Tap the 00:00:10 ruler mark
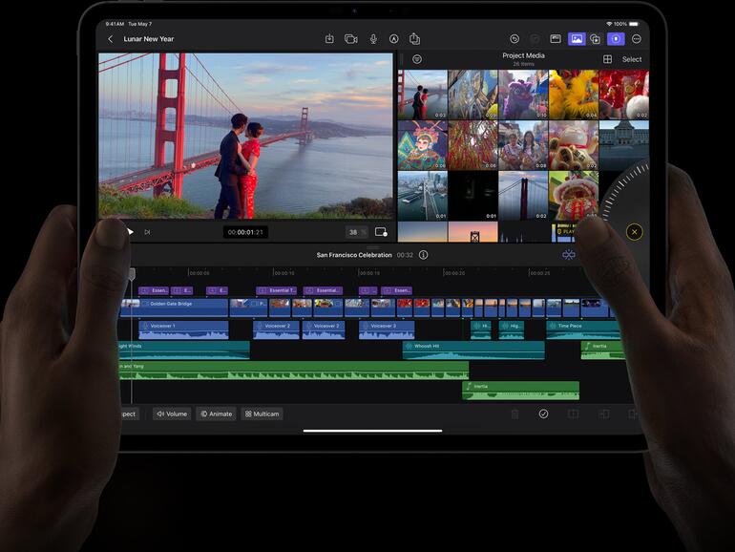The image size is (735, 552). (x=283, y=272)
